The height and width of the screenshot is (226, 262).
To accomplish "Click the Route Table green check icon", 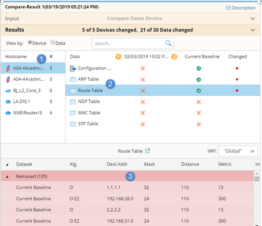I will click(198, 90).
